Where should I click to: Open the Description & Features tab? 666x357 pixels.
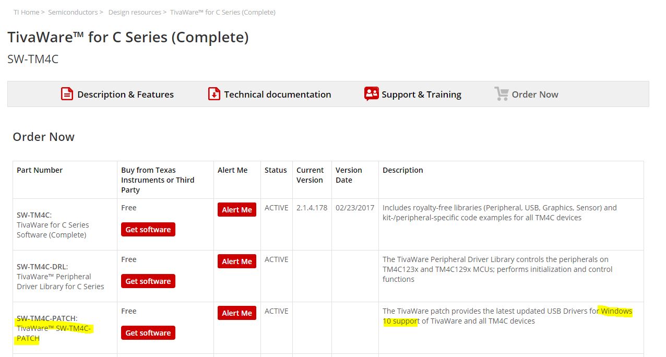pos(125,94)
